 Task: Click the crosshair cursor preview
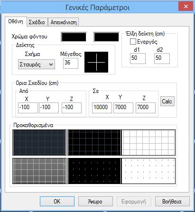(96, 62)
